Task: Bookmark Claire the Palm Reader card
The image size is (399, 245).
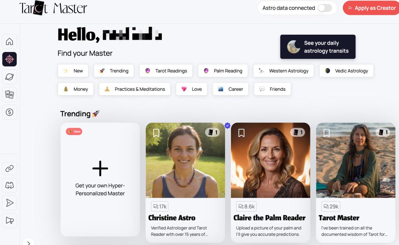Action: 241,133
